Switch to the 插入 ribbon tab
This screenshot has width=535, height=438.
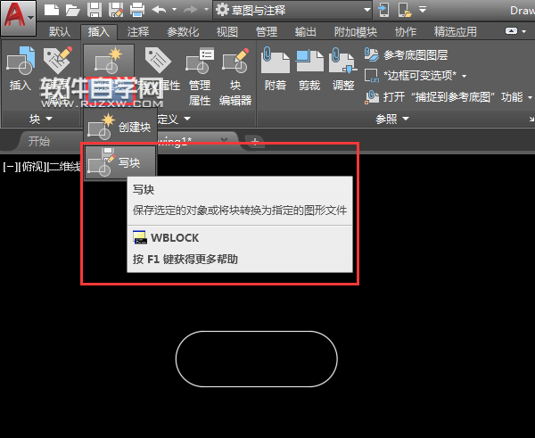pyautogui.click(x=99, y=32)
